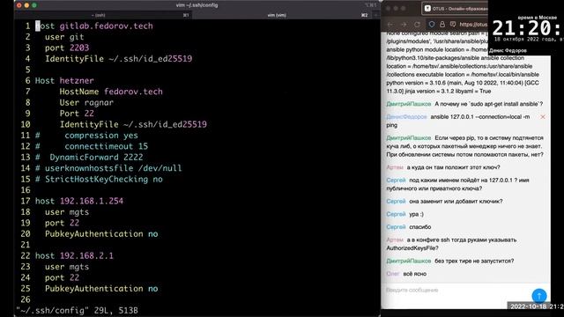Click 'compression yes' comment on line 11

tap(101, 136)
